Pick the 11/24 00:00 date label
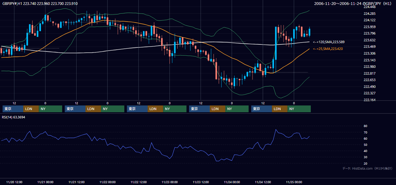The image size is (396, 185). click(x=232, y=182)
